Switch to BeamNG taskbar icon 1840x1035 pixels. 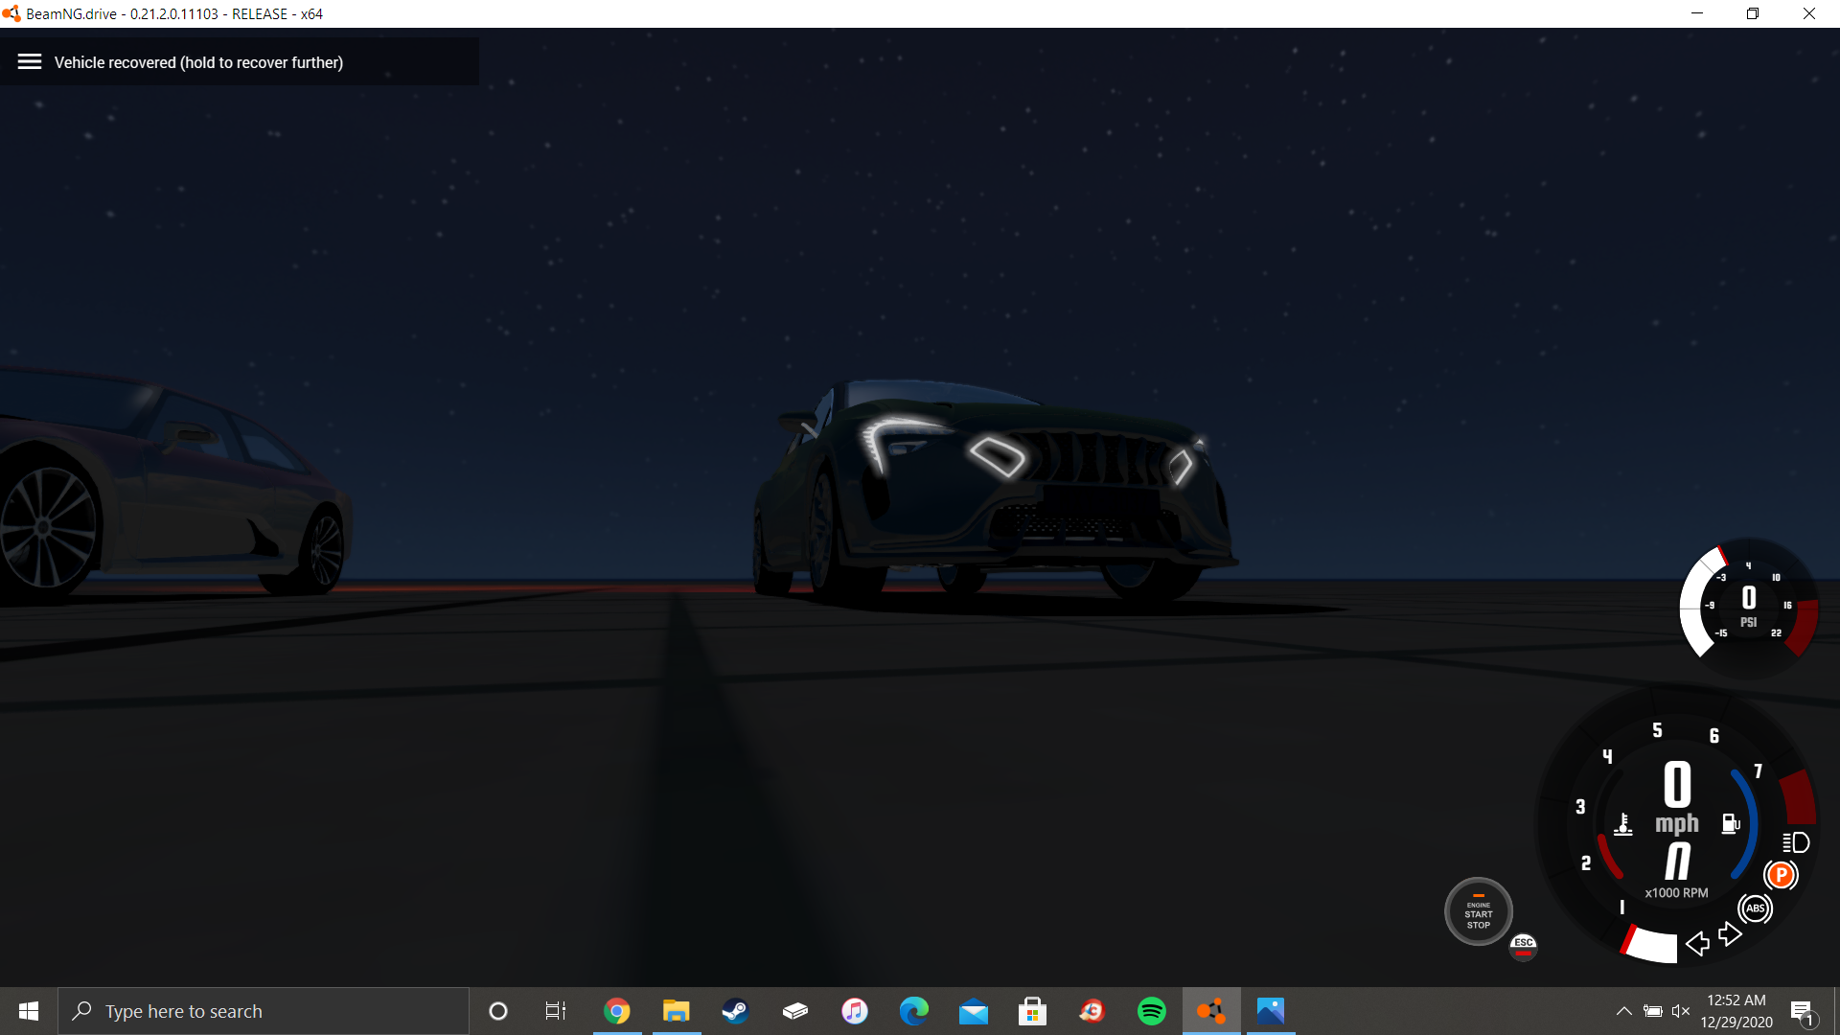tap(1211, 1011)
